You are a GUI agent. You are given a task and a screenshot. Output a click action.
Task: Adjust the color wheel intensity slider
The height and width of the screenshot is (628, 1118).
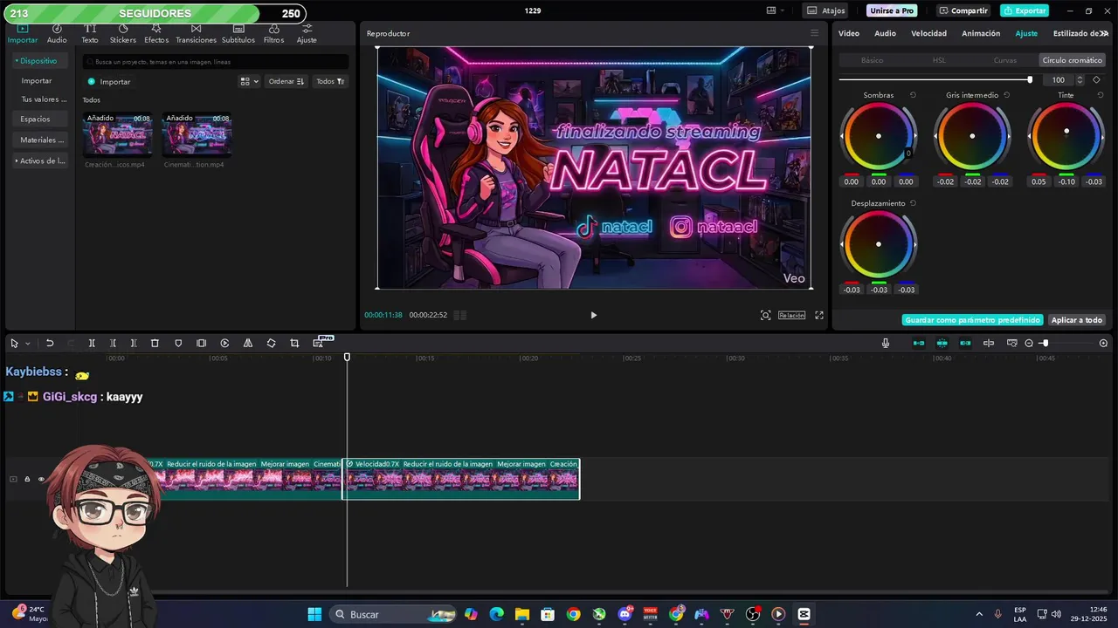[936, 79]
